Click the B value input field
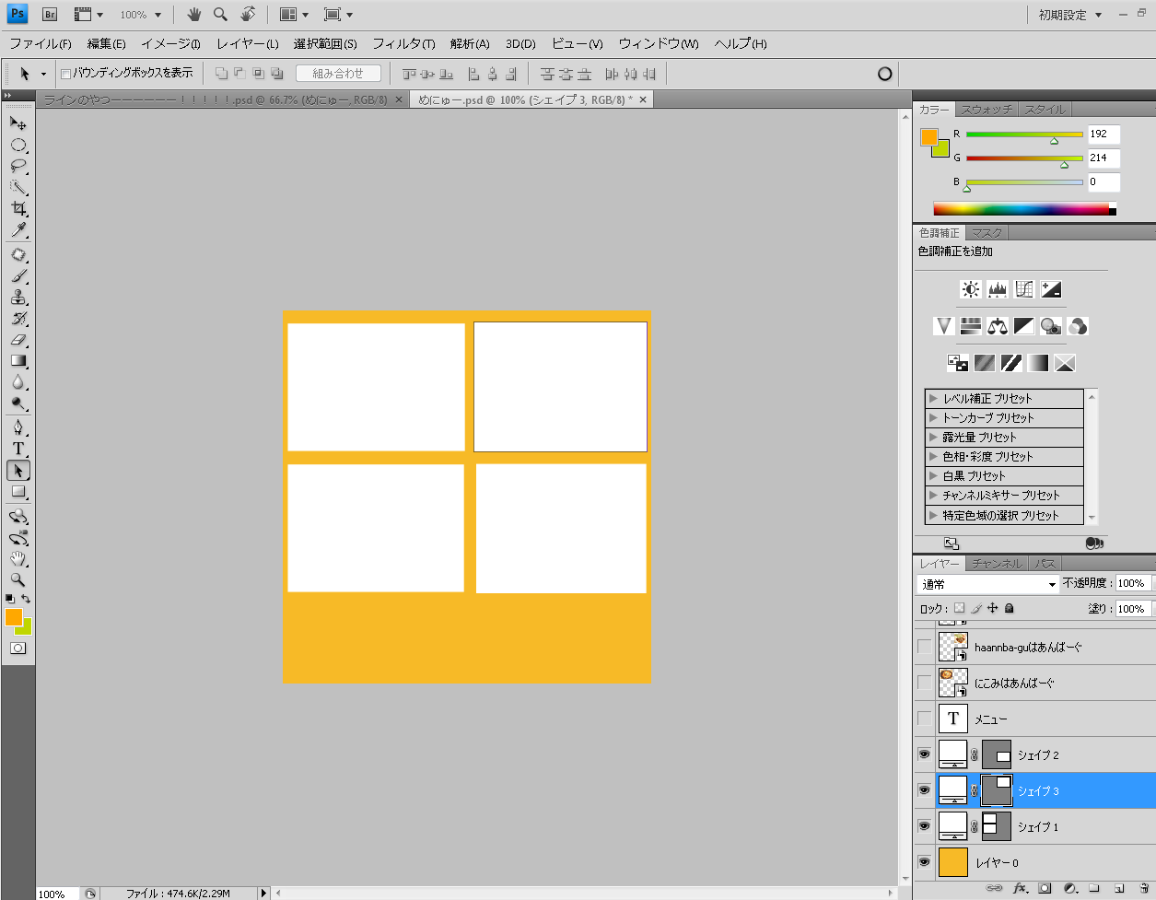 (x=1103, y=182)
